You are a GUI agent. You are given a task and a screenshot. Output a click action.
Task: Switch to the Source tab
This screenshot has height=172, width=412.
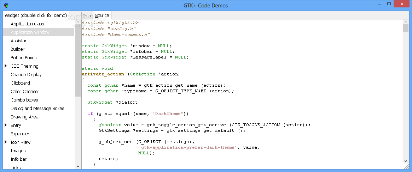[x=102, y=15]
